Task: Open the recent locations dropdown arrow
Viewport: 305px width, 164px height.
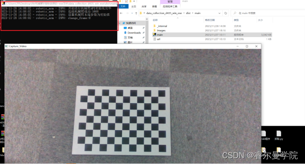Action: tap(132, 13)
